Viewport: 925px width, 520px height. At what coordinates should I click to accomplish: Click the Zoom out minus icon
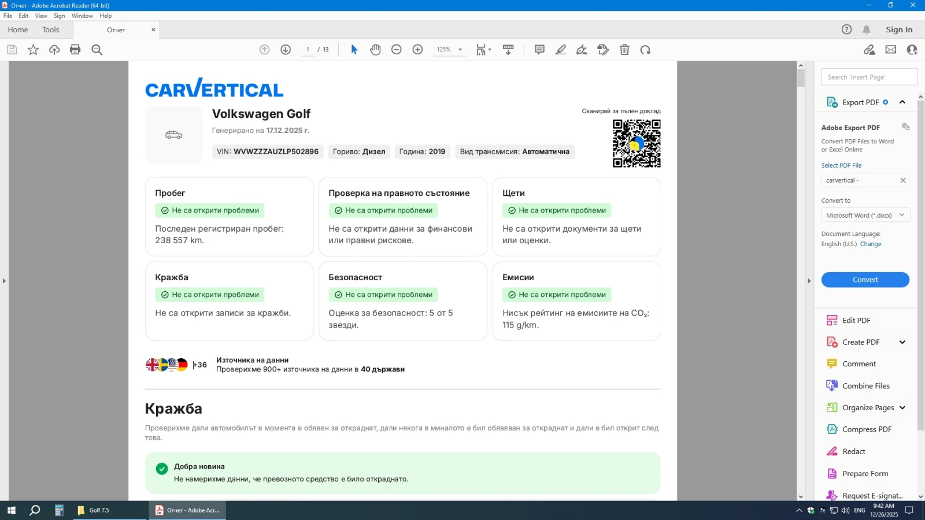(x=396, y=50)
